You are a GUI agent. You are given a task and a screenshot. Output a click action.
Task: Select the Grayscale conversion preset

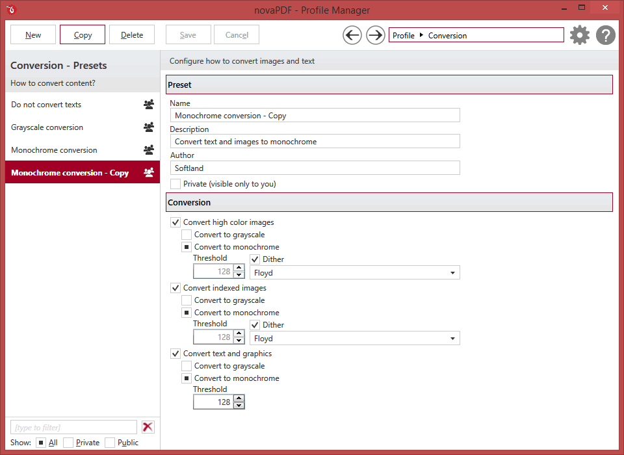[83, 127]
